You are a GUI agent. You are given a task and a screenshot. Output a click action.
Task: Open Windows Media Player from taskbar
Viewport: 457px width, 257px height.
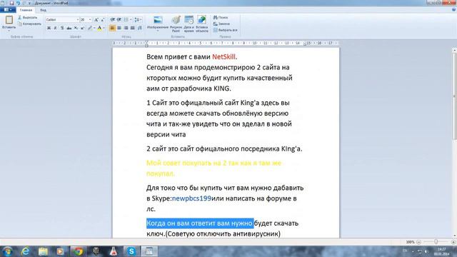pos(60,251)
